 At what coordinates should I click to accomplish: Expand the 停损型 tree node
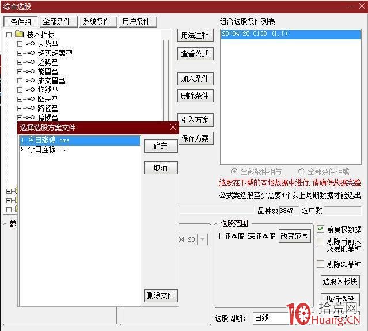tap(20, 117)
